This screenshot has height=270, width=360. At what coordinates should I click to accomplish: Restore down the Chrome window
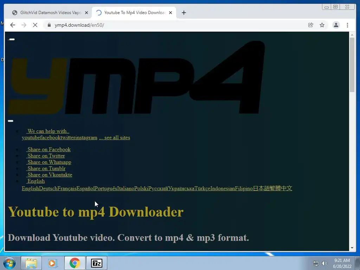[335, 7]
